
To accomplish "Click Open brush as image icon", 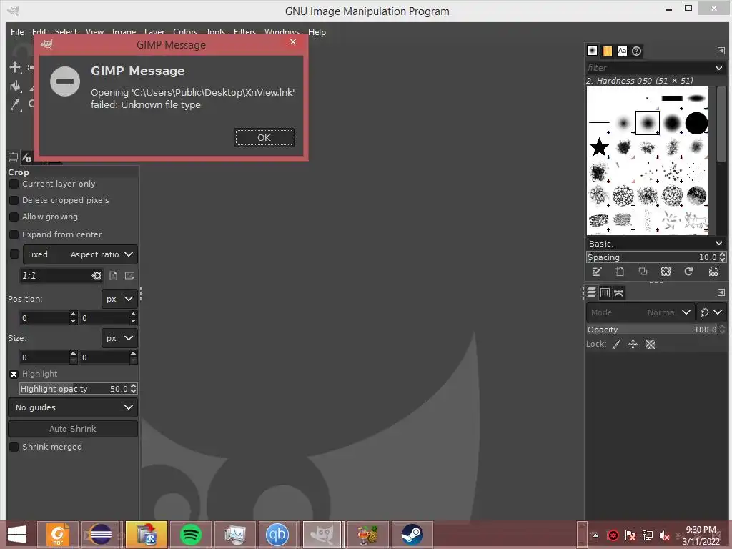I will click(x=713, y=272).
